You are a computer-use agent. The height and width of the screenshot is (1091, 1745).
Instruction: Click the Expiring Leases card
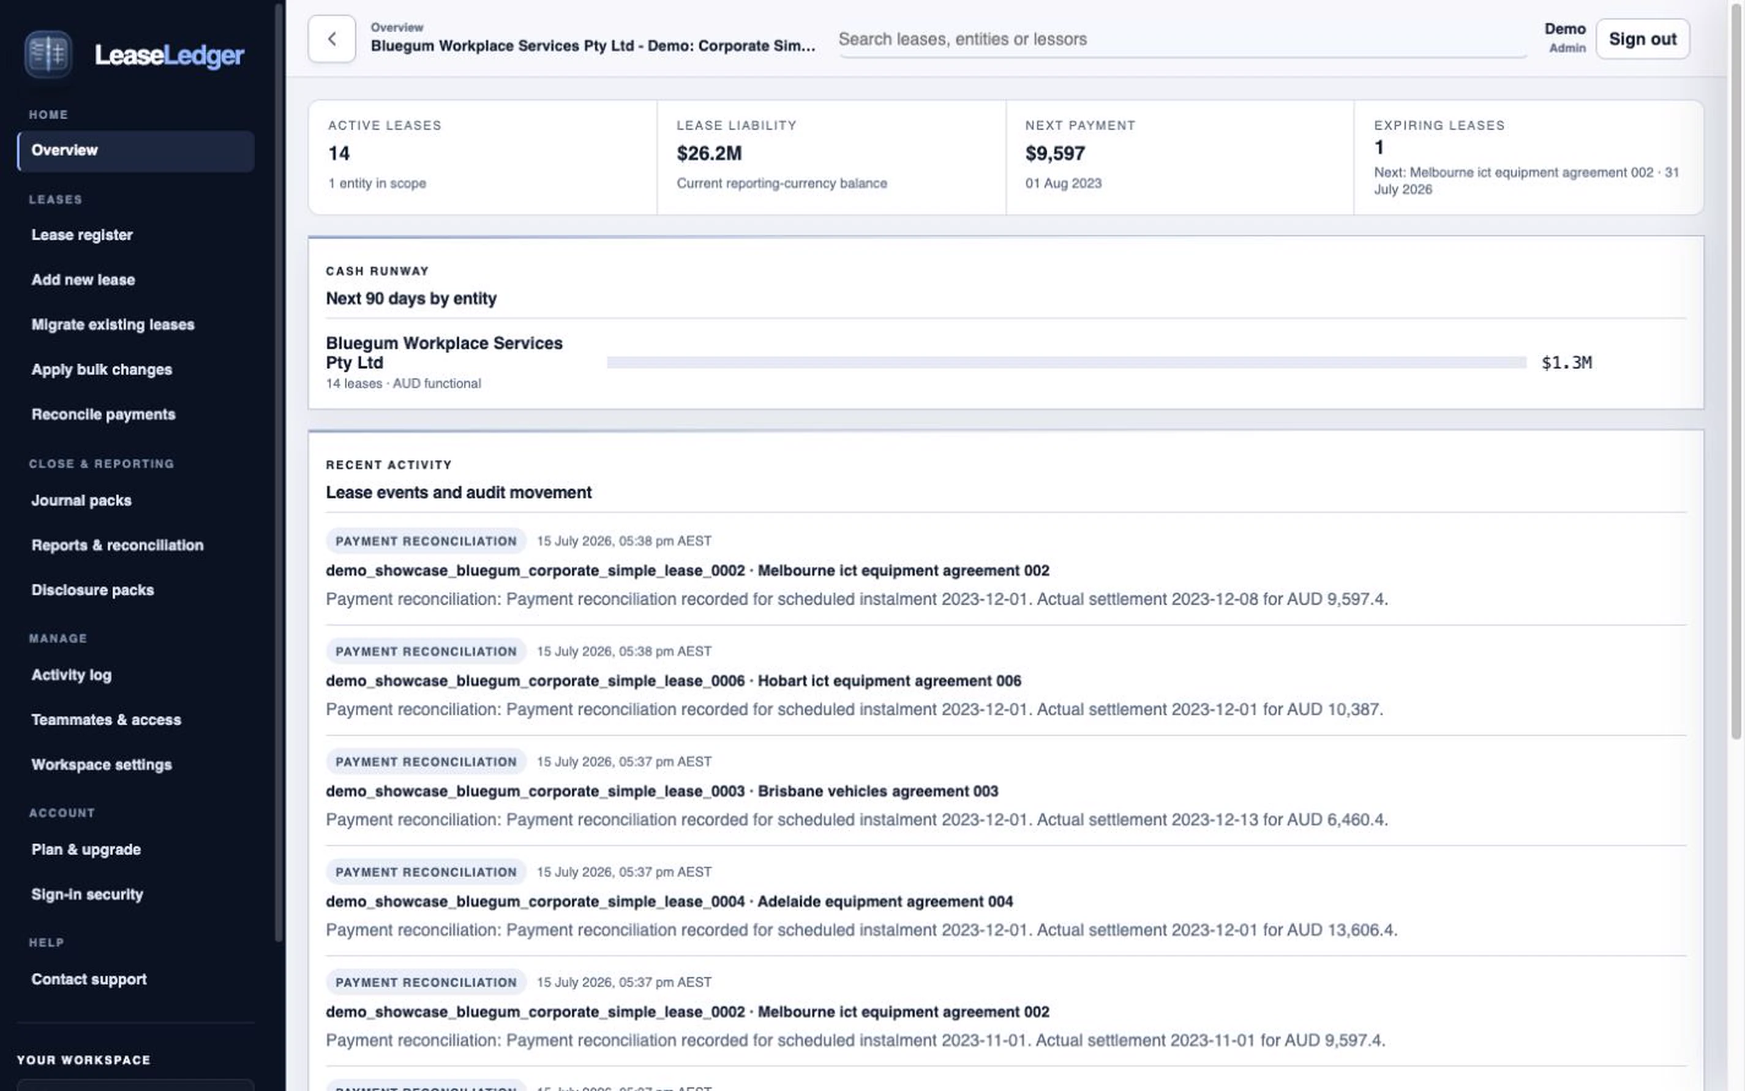coord(1528,157)
